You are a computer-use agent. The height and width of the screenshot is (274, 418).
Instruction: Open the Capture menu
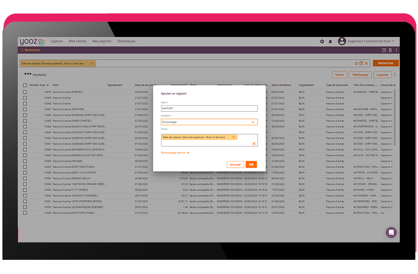[x=57, y=41]
